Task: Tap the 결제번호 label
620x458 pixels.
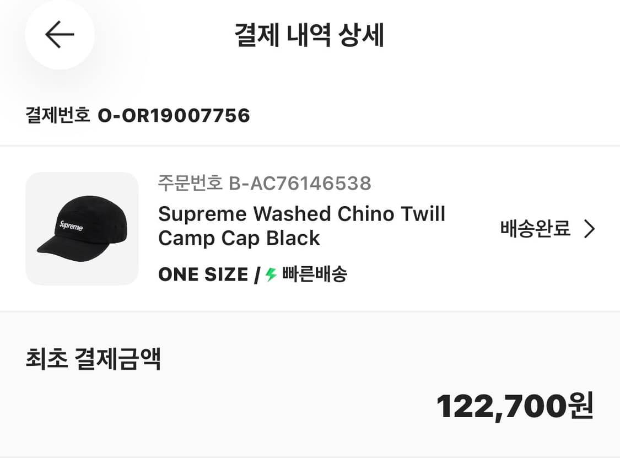Action: [x=58, y=116]
